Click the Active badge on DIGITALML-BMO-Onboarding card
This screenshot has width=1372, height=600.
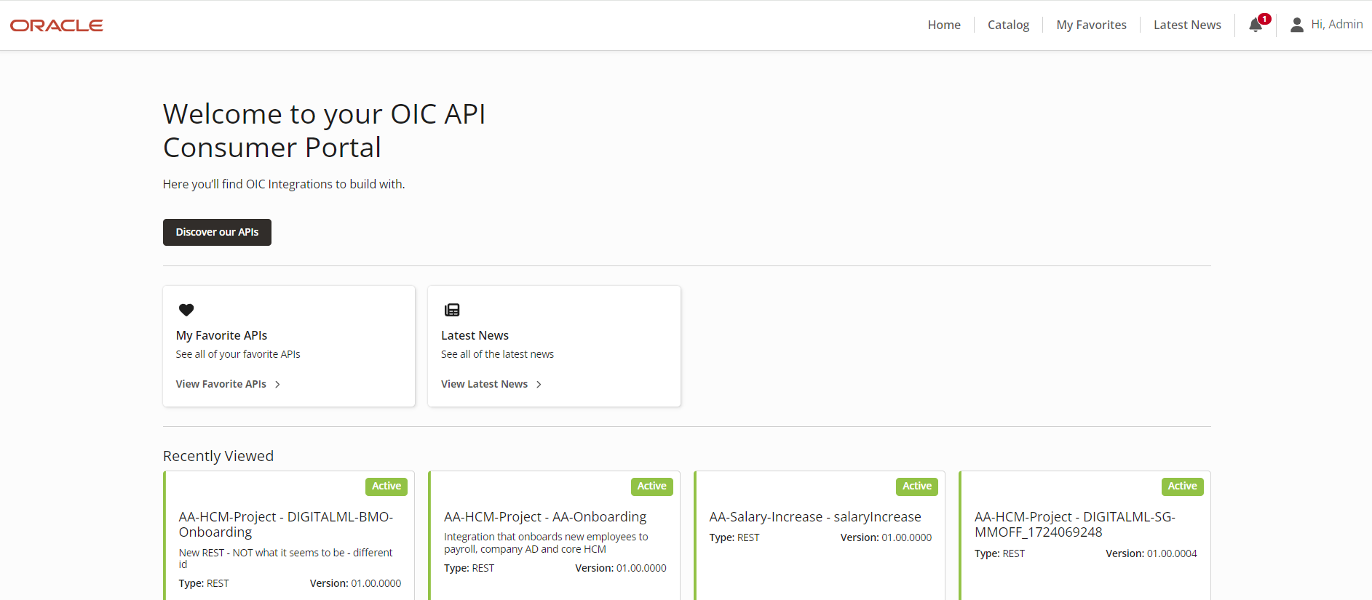tap(386, 487)
